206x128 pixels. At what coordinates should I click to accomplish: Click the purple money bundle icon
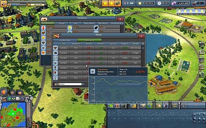click(174, 3)
